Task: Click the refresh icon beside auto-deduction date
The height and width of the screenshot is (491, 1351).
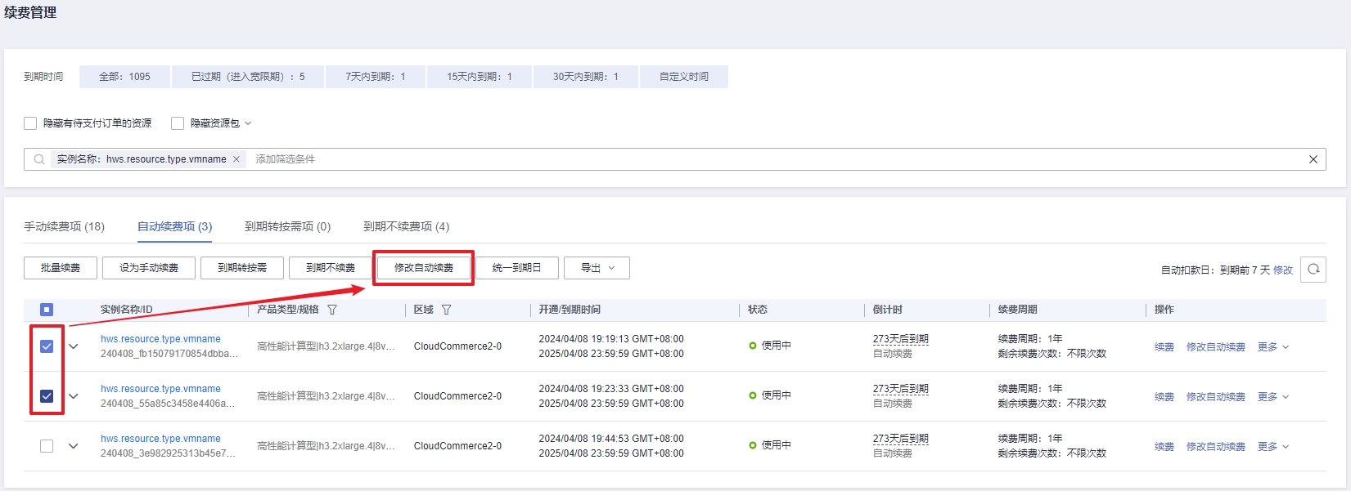Action: pos(1313,269)
